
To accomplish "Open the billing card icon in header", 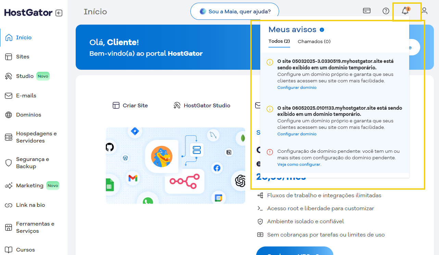I will [367, 11].
